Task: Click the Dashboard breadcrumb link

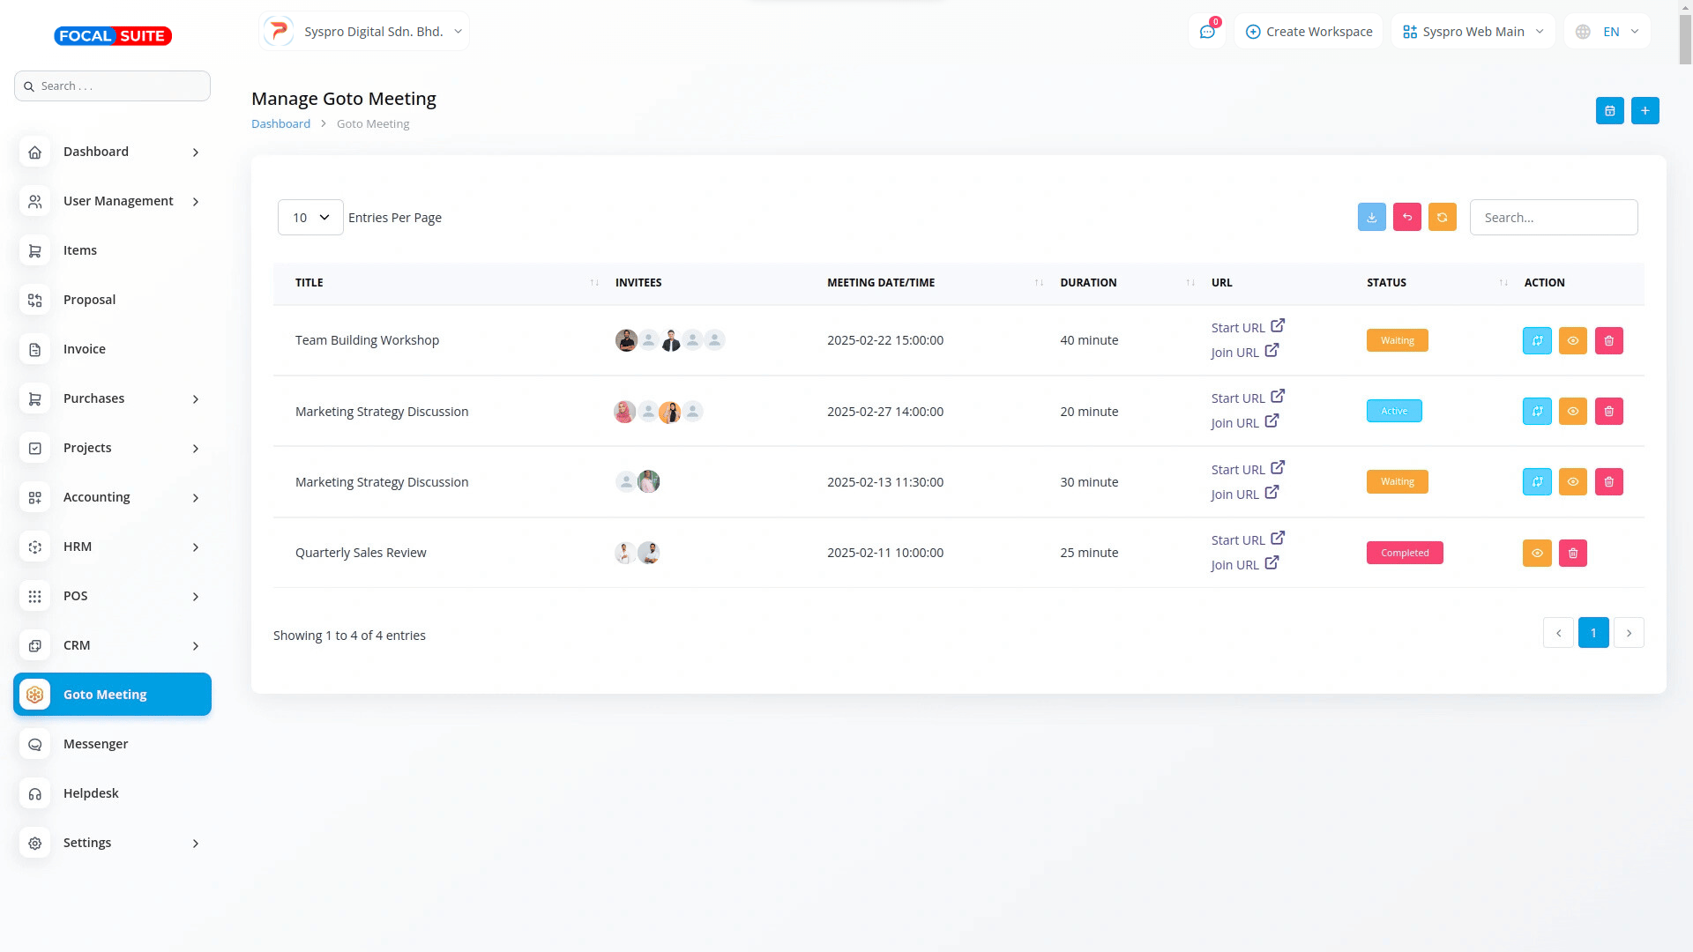Action: click(x=280, y=124)
